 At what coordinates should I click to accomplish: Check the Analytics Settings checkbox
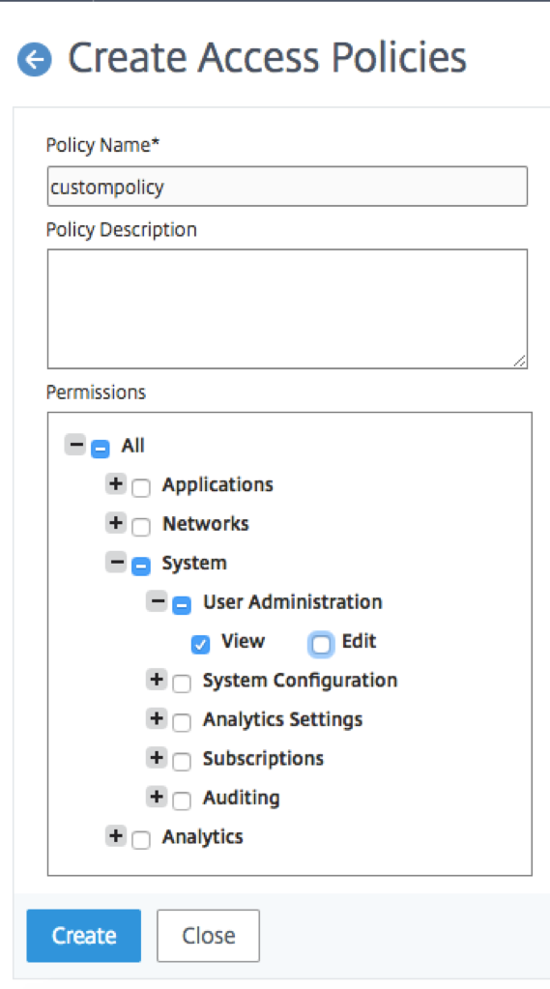(182, 723)
